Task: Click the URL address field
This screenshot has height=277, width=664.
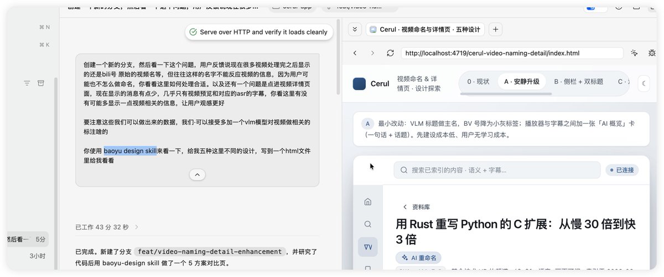Action: (x=511, y=53)
